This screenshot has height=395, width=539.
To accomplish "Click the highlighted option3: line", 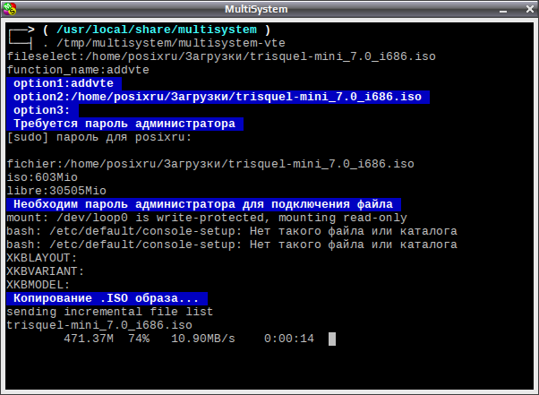I will (x=43, y=110).
